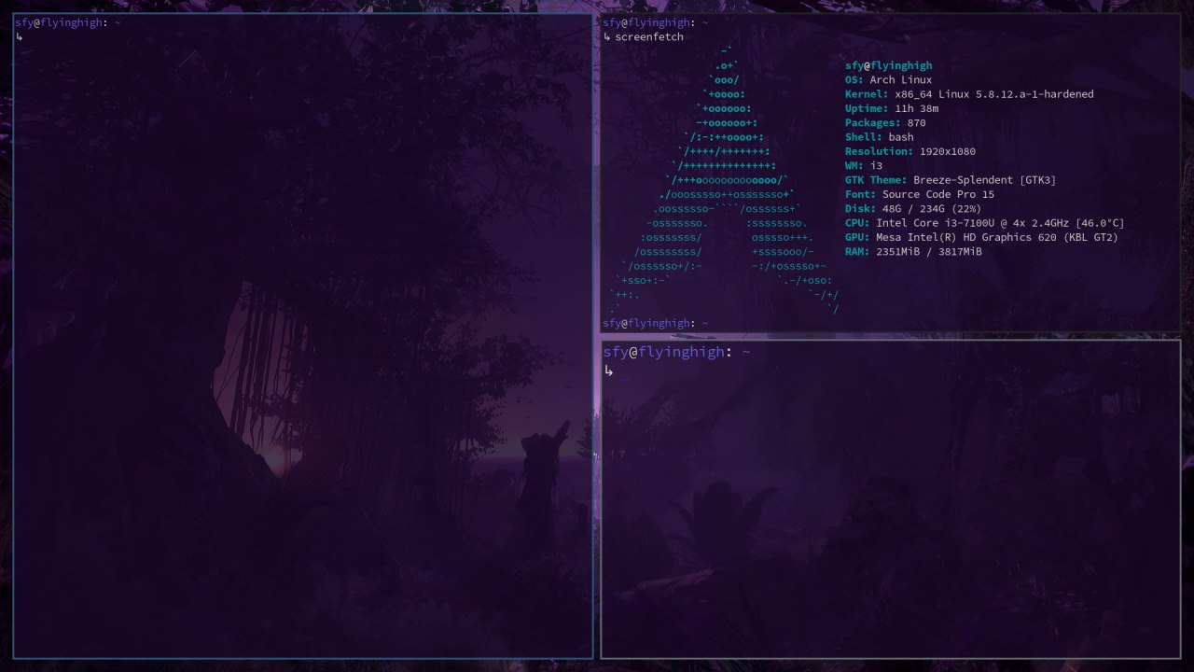Viewport: 1194px width, 672px height.
Task: Select the 'OS: Arch Linux' line
Action: click(x=888, y=80)
